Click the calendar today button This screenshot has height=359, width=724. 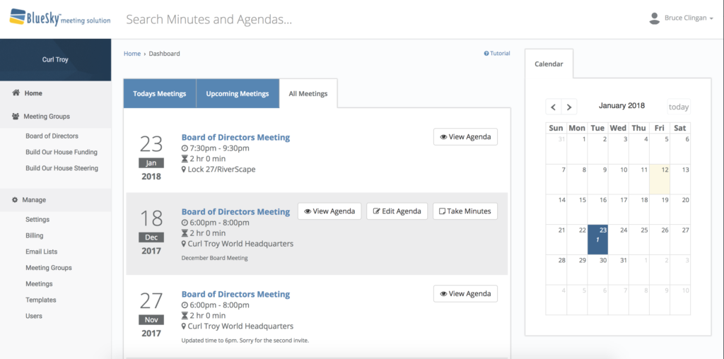pyautogui.click(x=678, y=107)
